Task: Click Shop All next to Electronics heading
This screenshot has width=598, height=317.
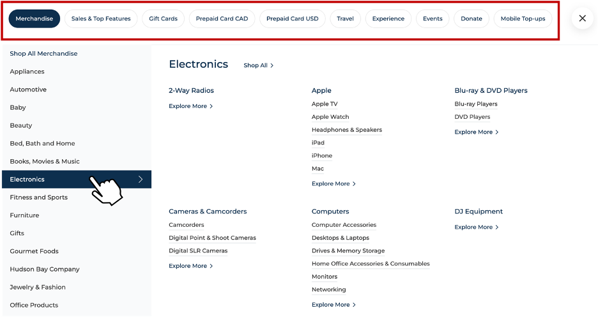Action: point(259,66)
